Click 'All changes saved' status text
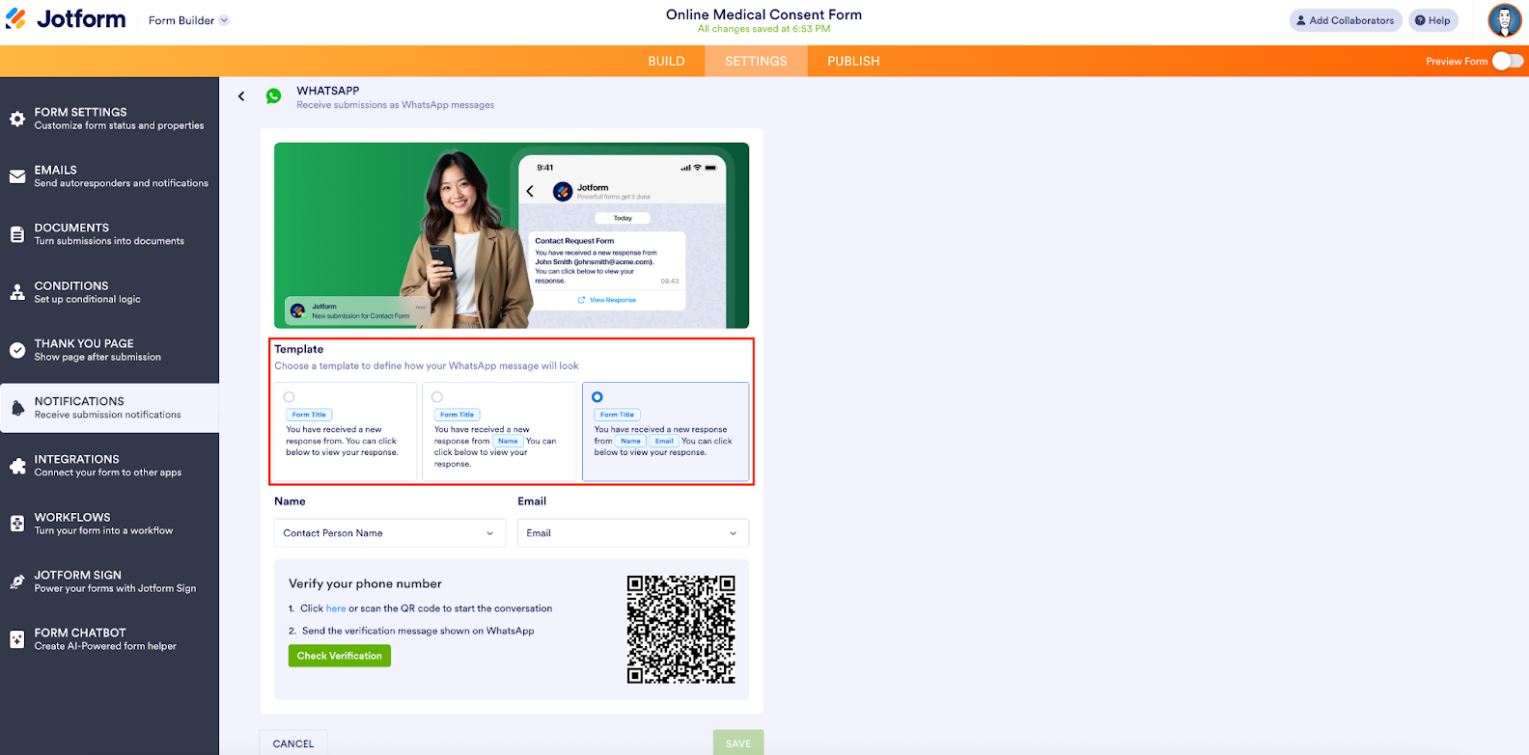The height and width of the screenshot is (755, 1529). coord(764,29)
